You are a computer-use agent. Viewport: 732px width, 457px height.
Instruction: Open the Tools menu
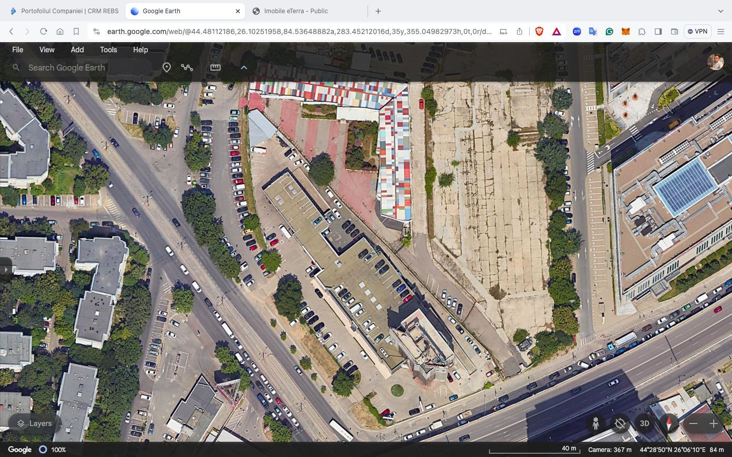108,50
